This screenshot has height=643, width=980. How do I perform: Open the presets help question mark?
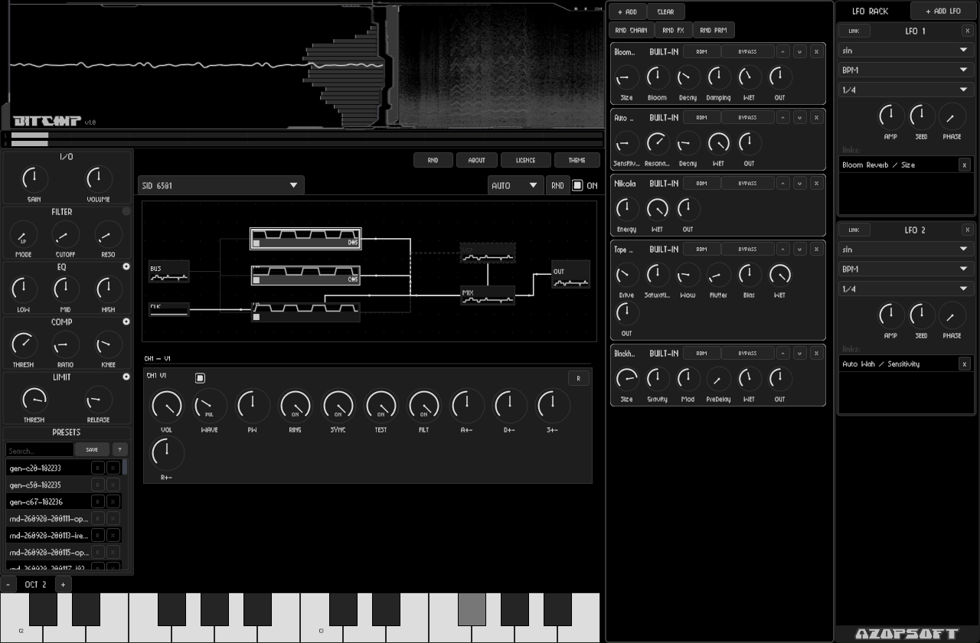coord(120,450)
